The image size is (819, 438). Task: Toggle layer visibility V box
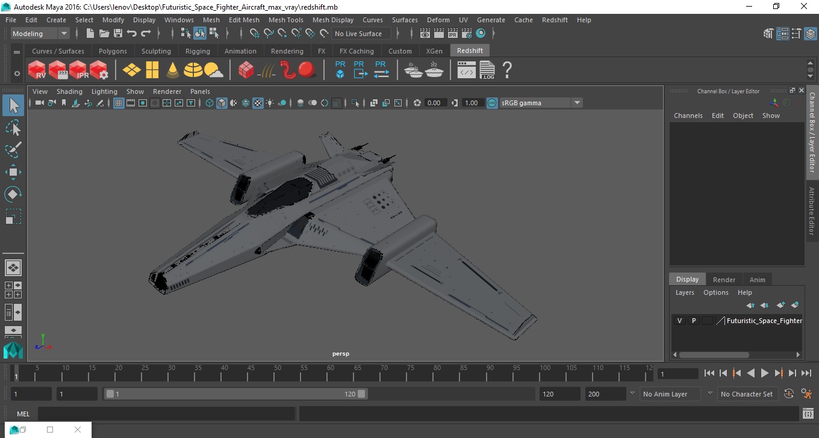click(x=679, y=321)
